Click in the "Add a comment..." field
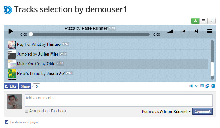Image resolution: width=220 pixels, height=128 pixels. tap(118, 100)
